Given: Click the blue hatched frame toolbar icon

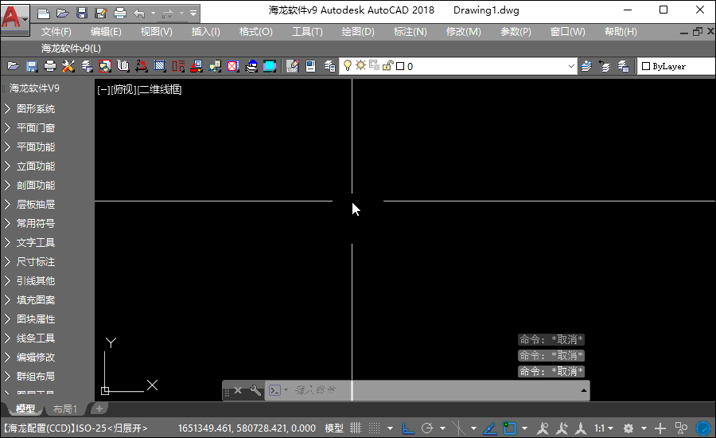Looking at the screenshot, I should pyautogui.click(x=159, y=66).
